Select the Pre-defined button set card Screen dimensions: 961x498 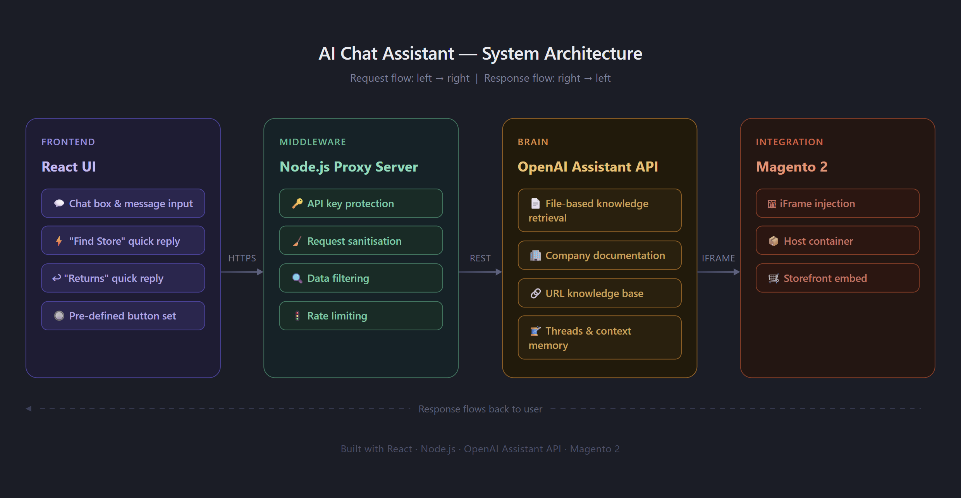click(123, 316)
